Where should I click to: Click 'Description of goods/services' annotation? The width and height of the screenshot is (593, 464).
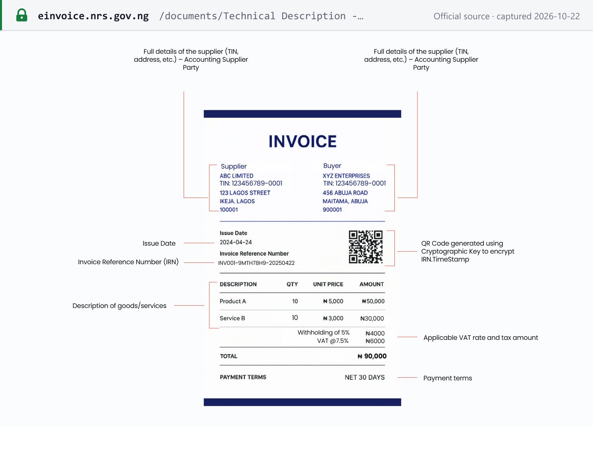119,306
